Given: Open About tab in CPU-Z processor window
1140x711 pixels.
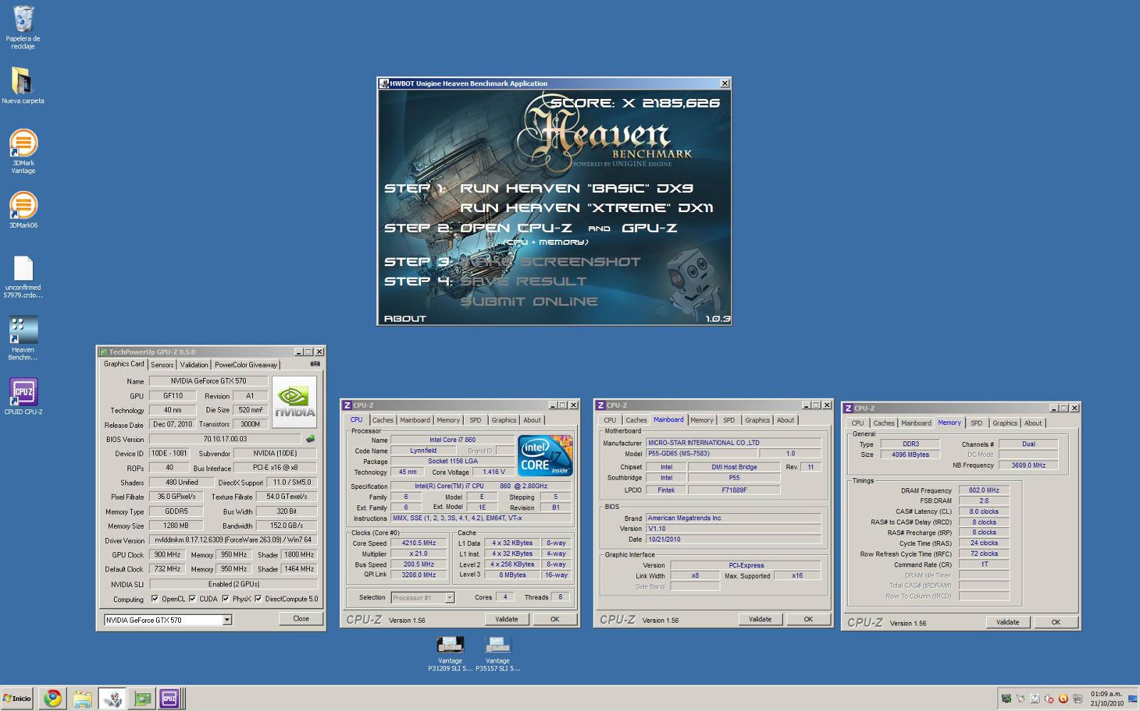Looking at the screenshot, I should (x=532, y=420).
